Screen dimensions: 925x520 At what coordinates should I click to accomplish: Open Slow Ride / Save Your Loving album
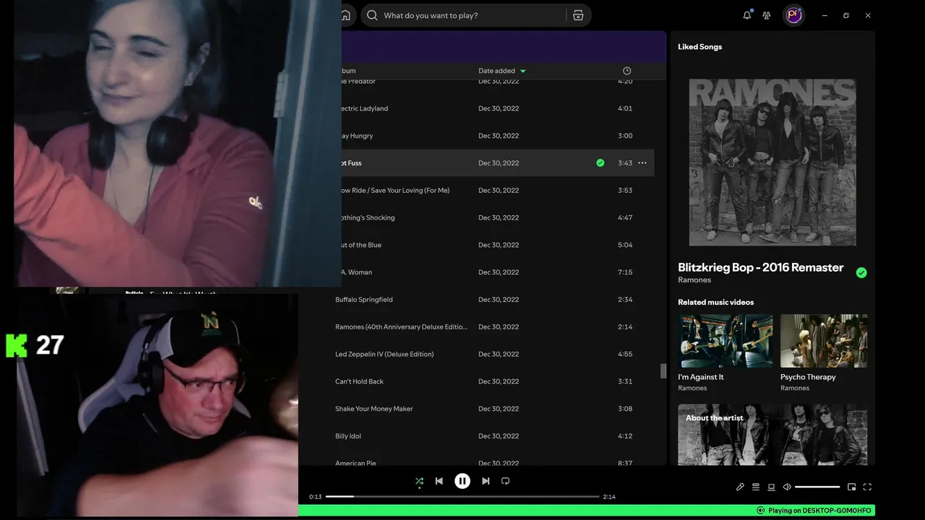pyautogui.click(x=394, y=191)
